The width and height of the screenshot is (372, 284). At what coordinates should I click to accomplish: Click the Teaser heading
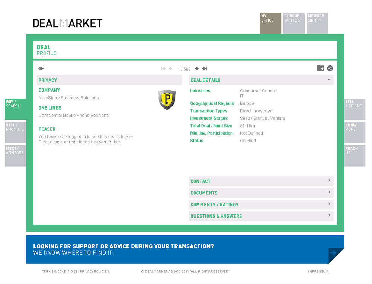click(x=47, y=129)
